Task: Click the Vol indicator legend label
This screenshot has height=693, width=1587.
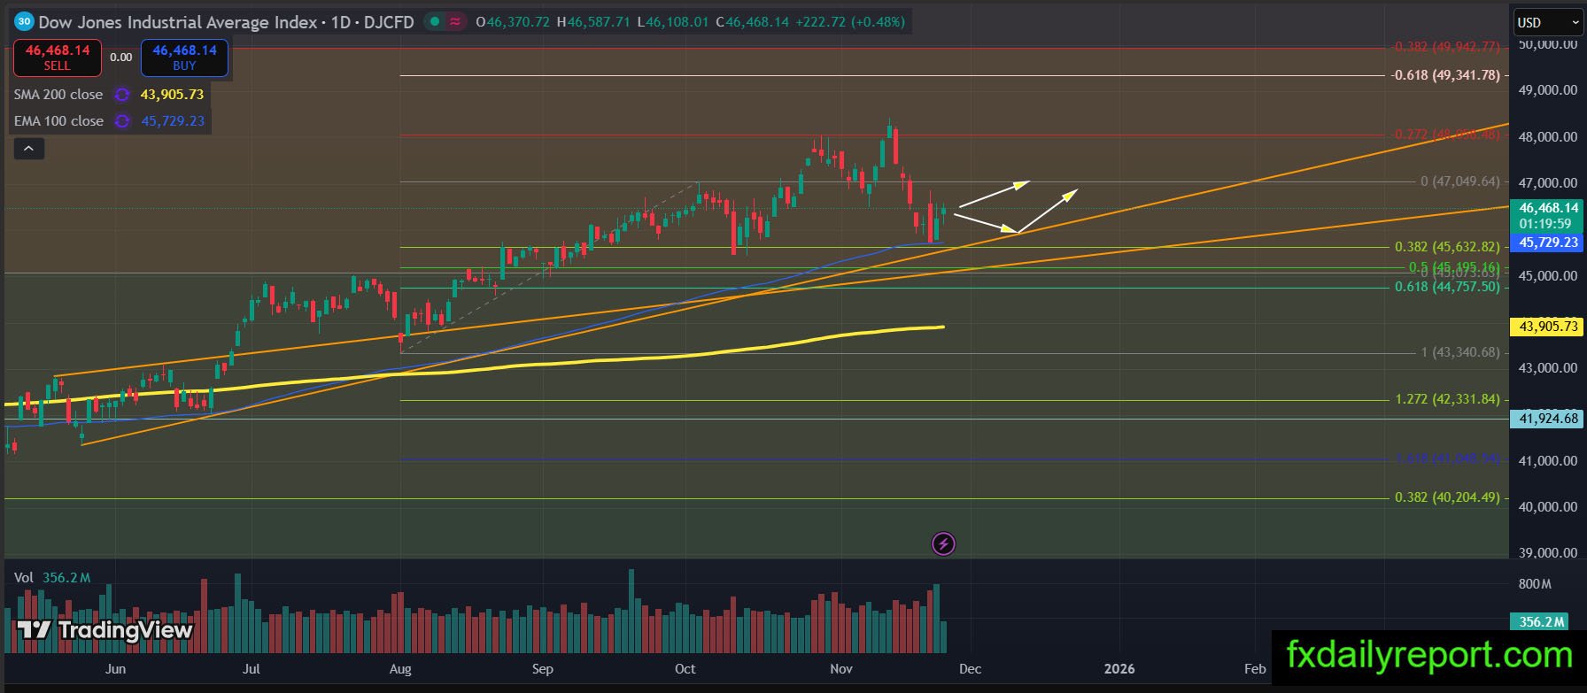Action: tap(24, 578)
